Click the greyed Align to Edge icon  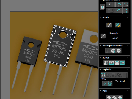114,11
